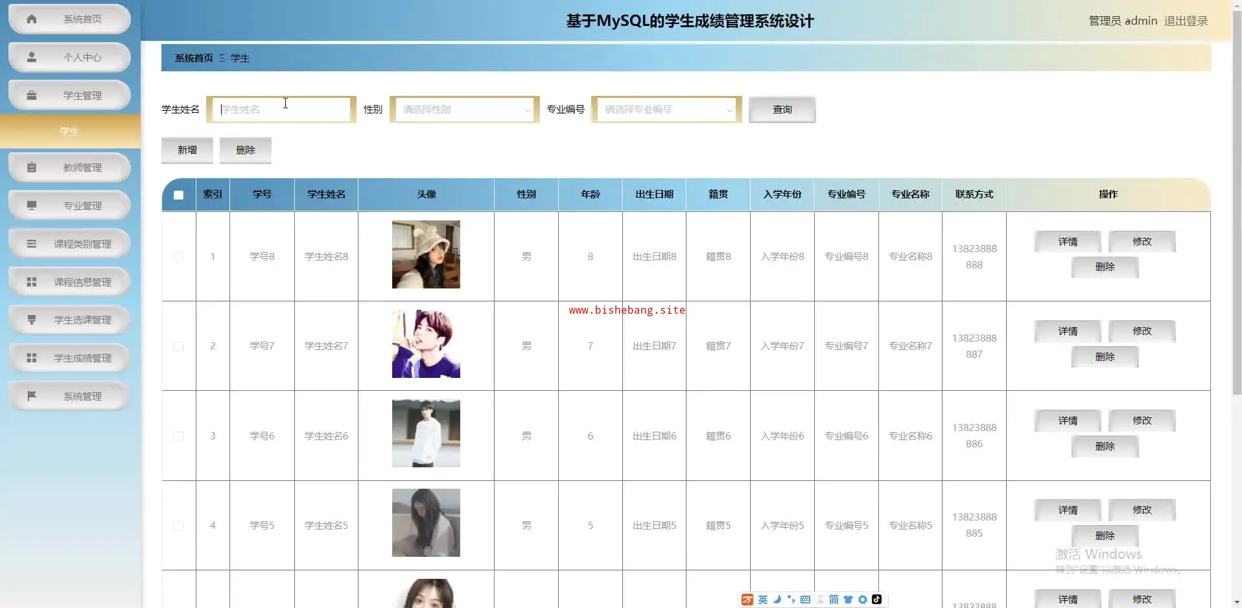This screenshot has width=1242, height=608.
Task: Switch the input method 英 language icon
Action: tap(763, 600)
